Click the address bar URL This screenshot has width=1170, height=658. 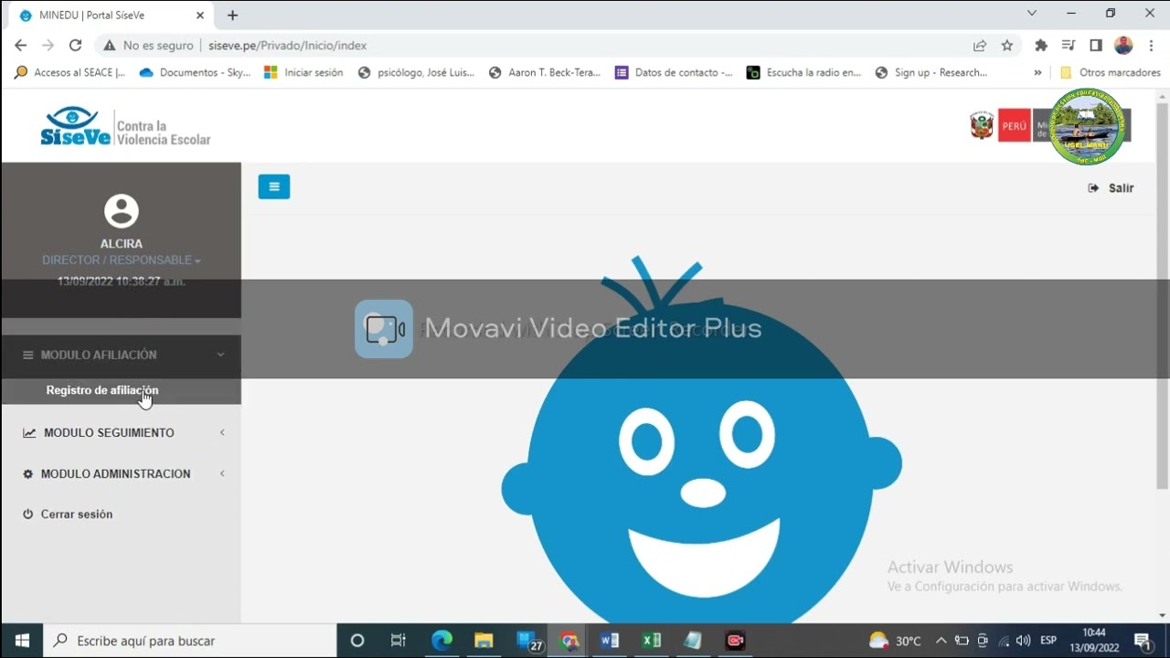288,45
